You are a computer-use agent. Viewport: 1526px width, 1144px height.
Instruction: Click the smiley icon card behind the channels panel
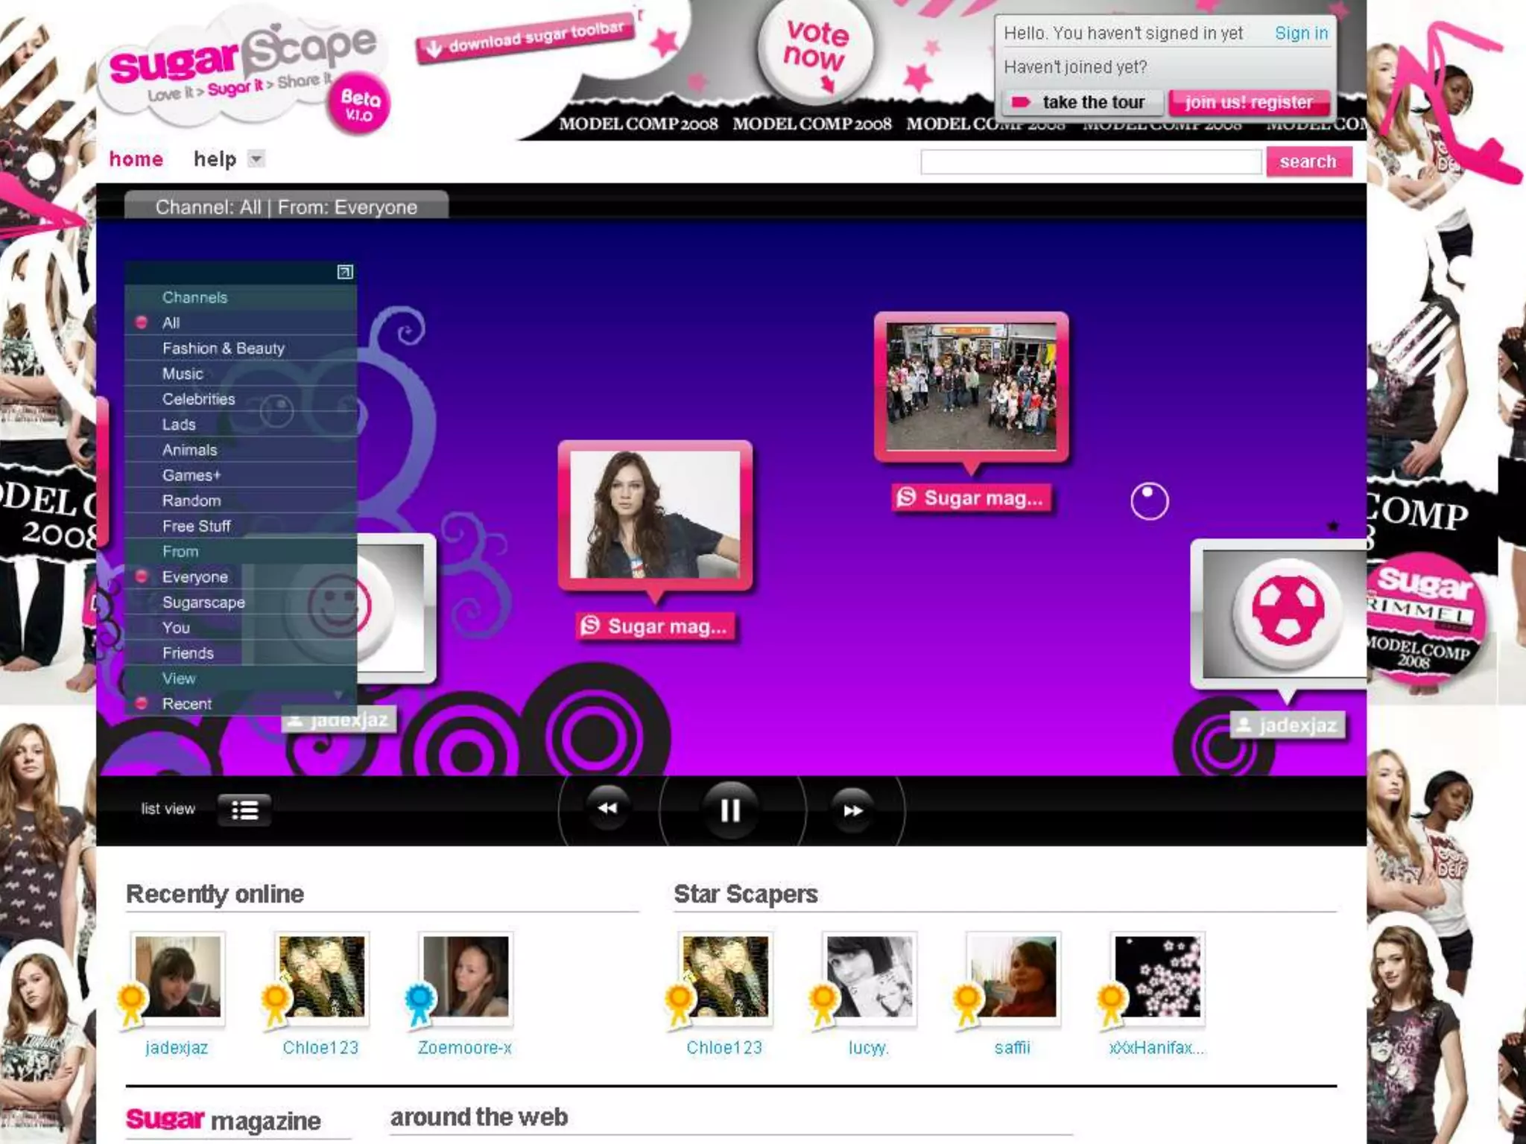point(395,607)
